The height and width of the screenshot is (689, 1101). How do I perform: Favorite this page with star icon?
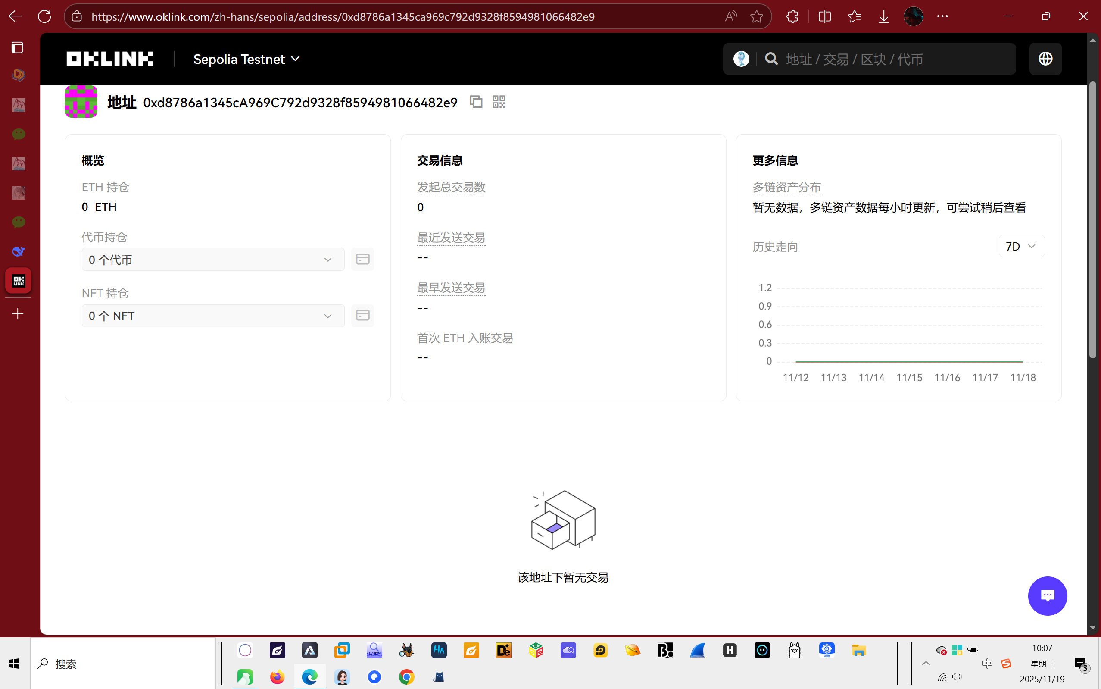(x=756, y=17)
